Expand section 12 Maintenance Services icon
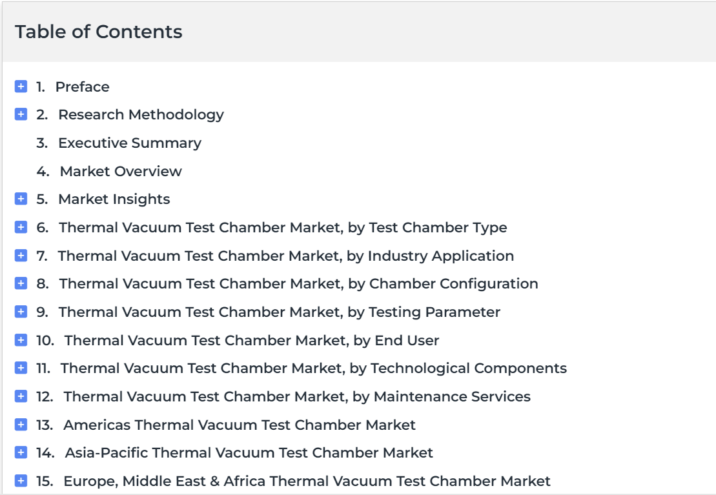716x495 pixels. (21, 396)
